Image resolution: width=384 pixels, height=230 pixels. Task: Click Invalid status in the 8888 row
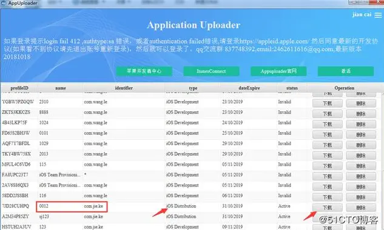coord(285,112)
